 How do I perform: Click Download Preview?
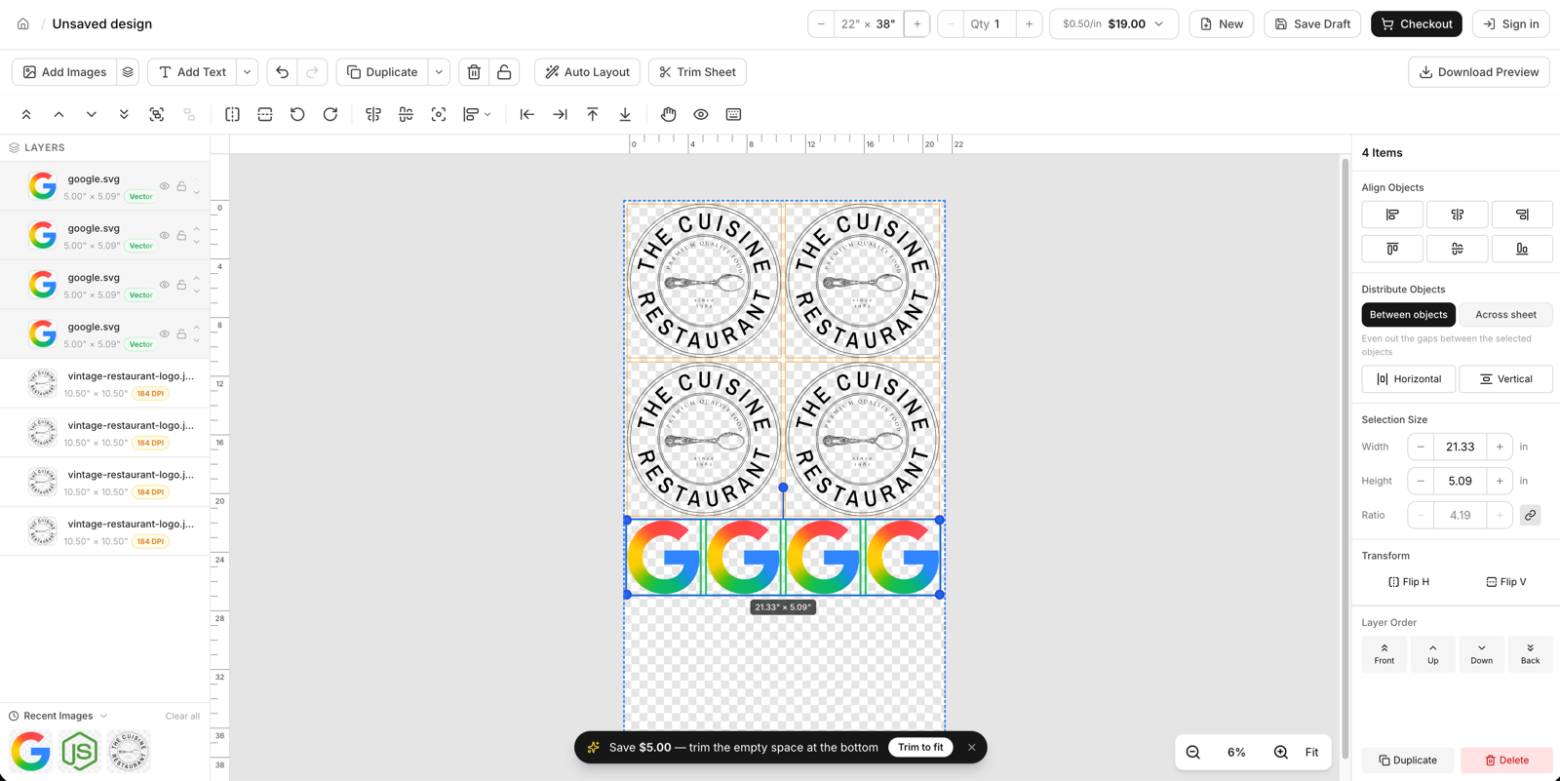[x=1478, y=72]
